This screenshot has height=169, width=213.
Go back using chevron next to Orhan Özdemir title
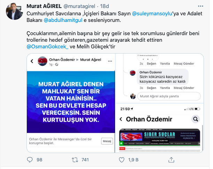pos(121,119)
